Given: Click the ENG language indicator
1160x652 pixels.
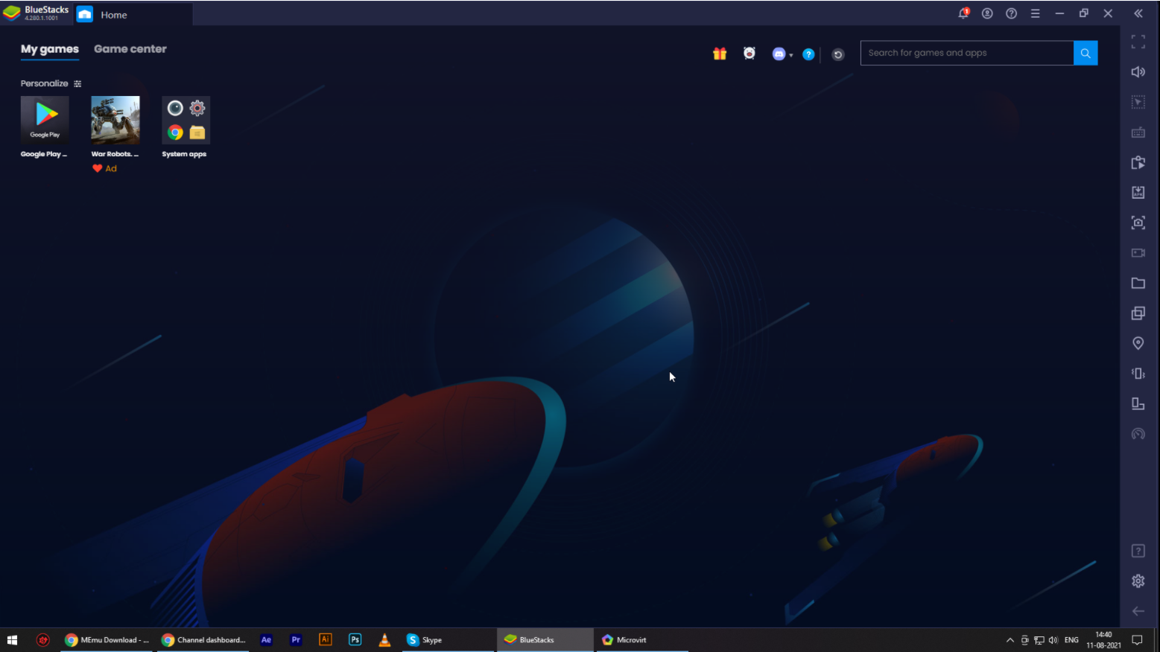Looking at the screenshot, I should click(x=1071, y=640).
